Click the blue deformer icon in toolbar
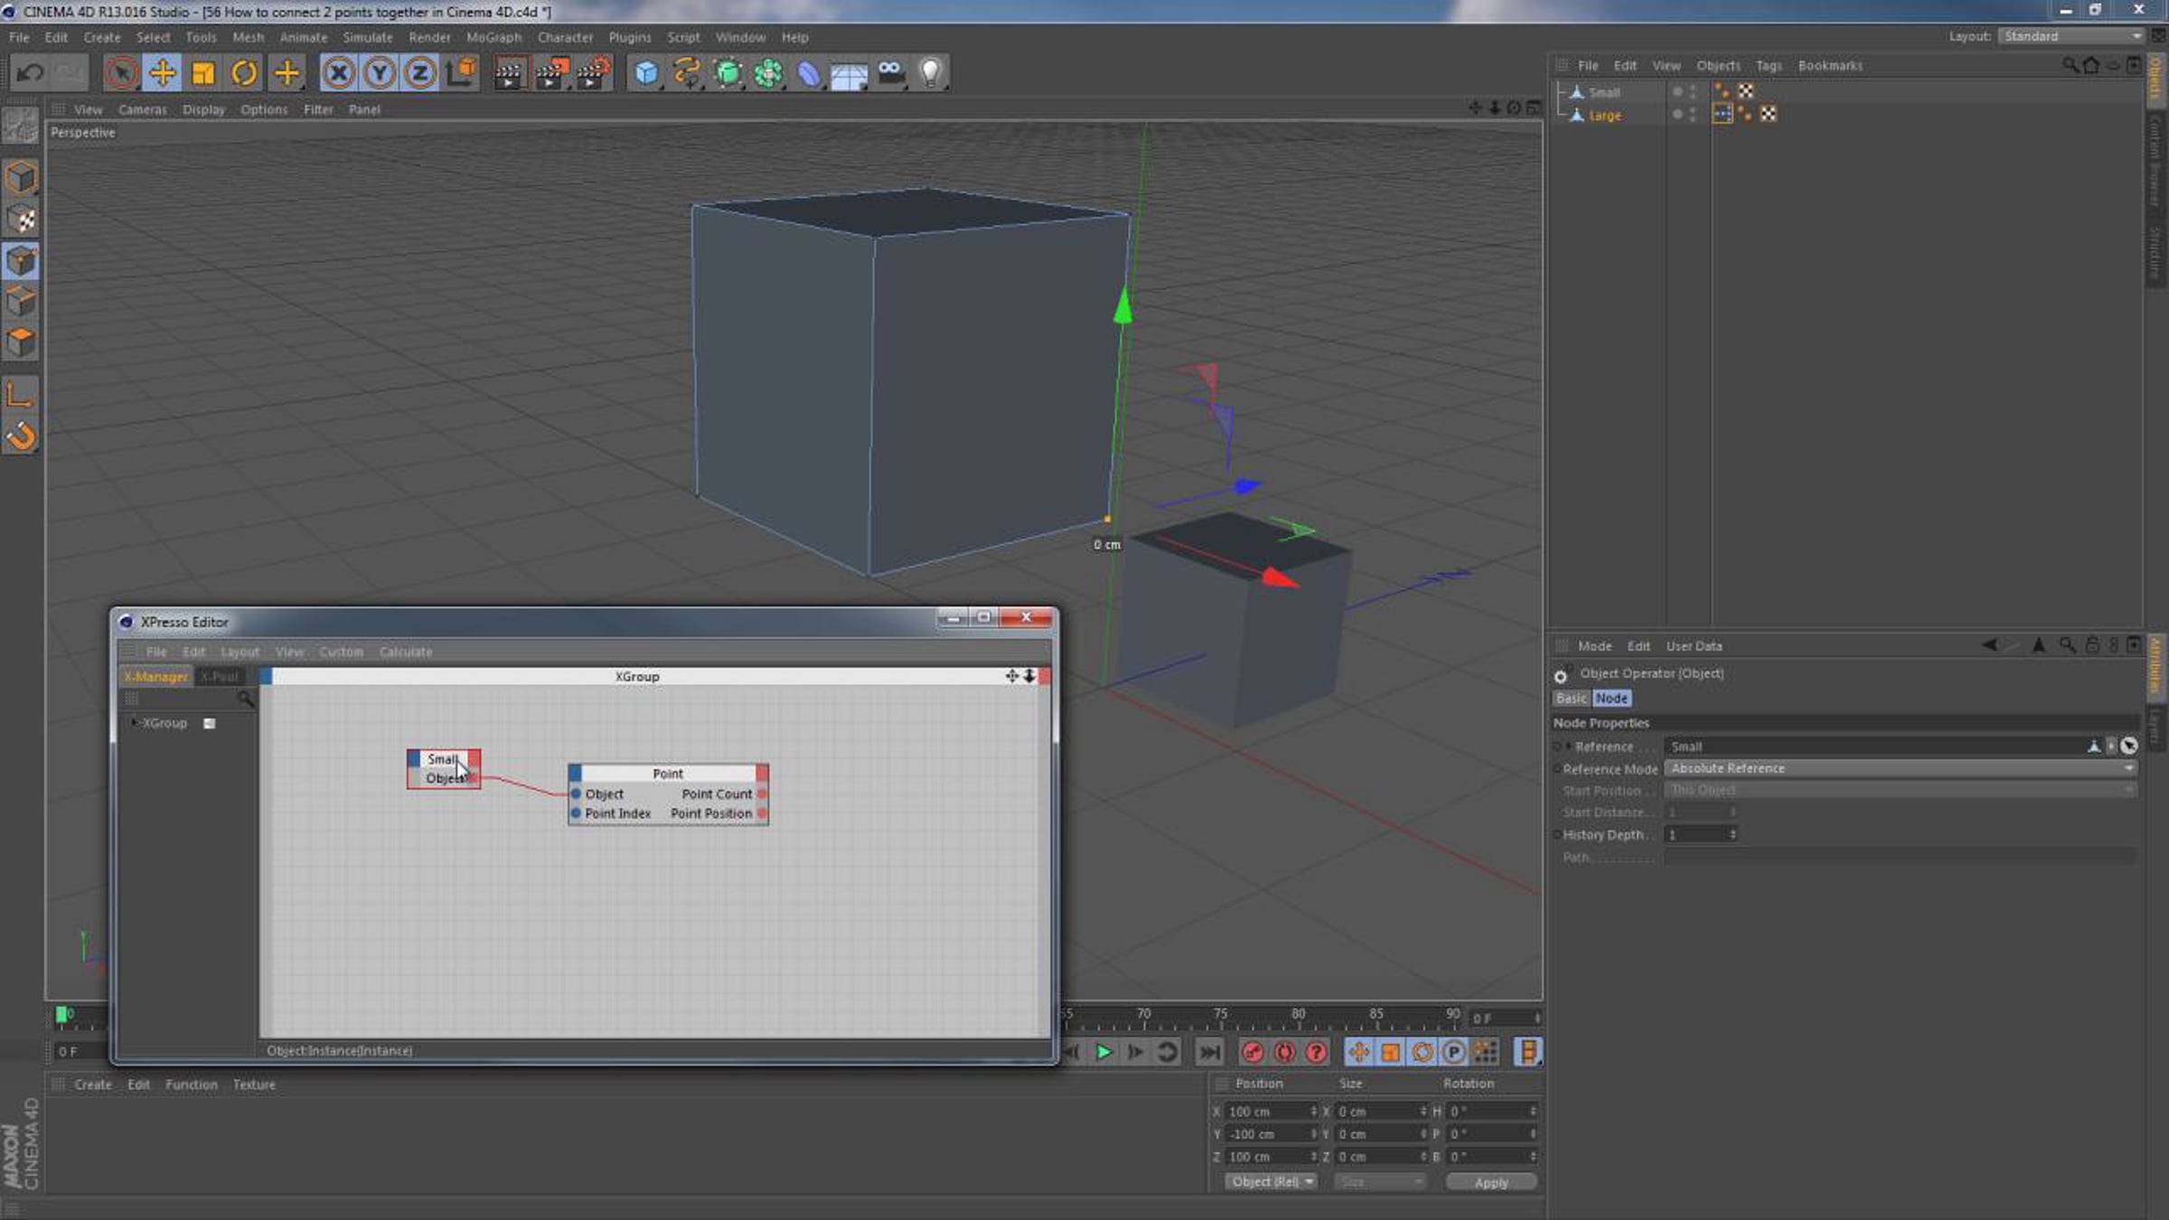2169x1220 pixels. (809, 72)
